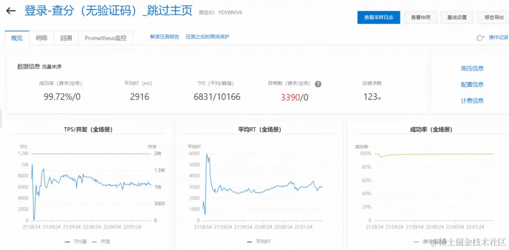Click the report title 登录-查分（无验证码）_跳过主页
Screen dimensions: 509x250
[x=108, y=11]
